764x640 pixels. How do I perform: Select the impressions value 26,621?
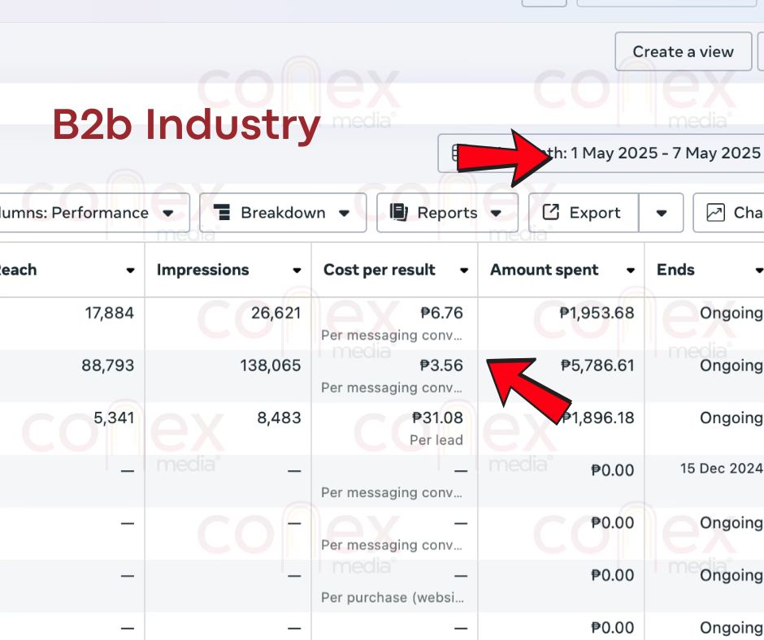(276, 313)
